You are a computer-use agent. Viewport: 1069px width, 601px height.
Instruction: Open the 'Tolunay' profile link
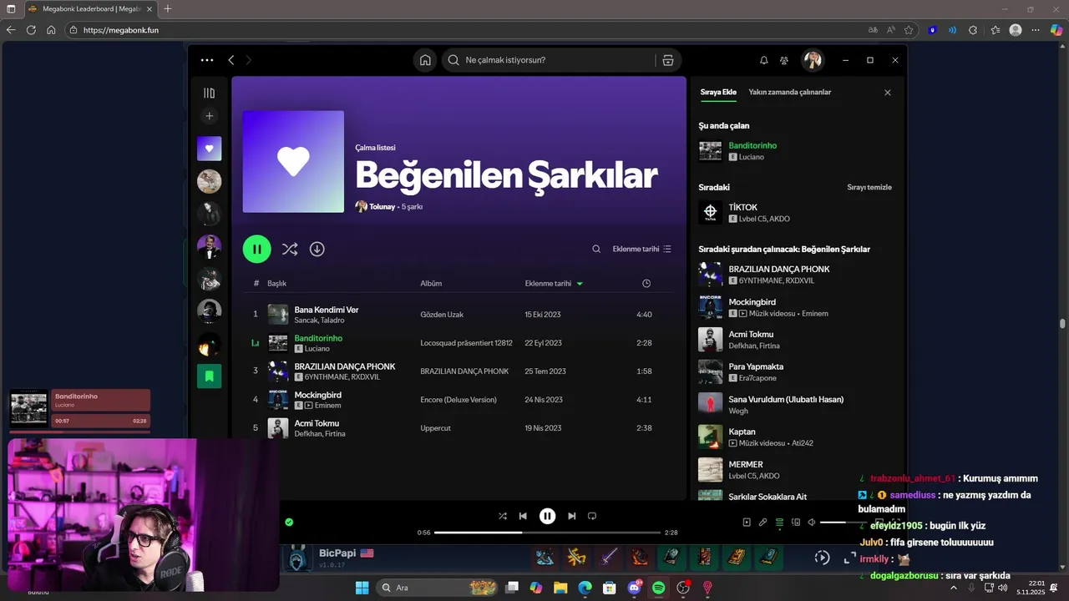point(383,206)
